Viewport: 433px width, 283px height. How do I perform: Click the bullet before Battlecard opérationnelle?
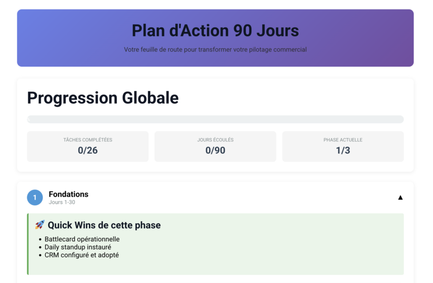pyautogui.click(x=40, y=239)
